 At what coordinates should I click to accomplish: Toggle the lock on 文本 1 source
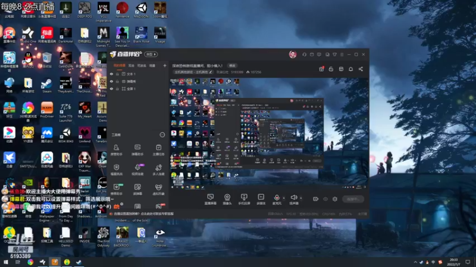coord(117,74)
